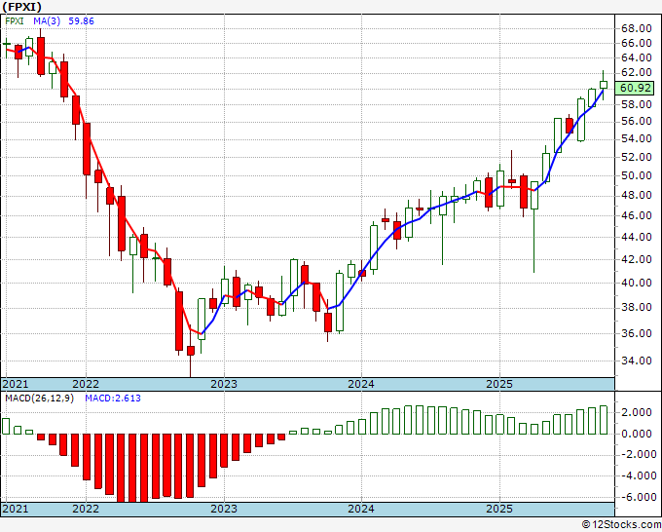The height and width of the screenshot is (532, 662).
Task: Click the 59.86 moving average value
Action: [x=81, y=21]
